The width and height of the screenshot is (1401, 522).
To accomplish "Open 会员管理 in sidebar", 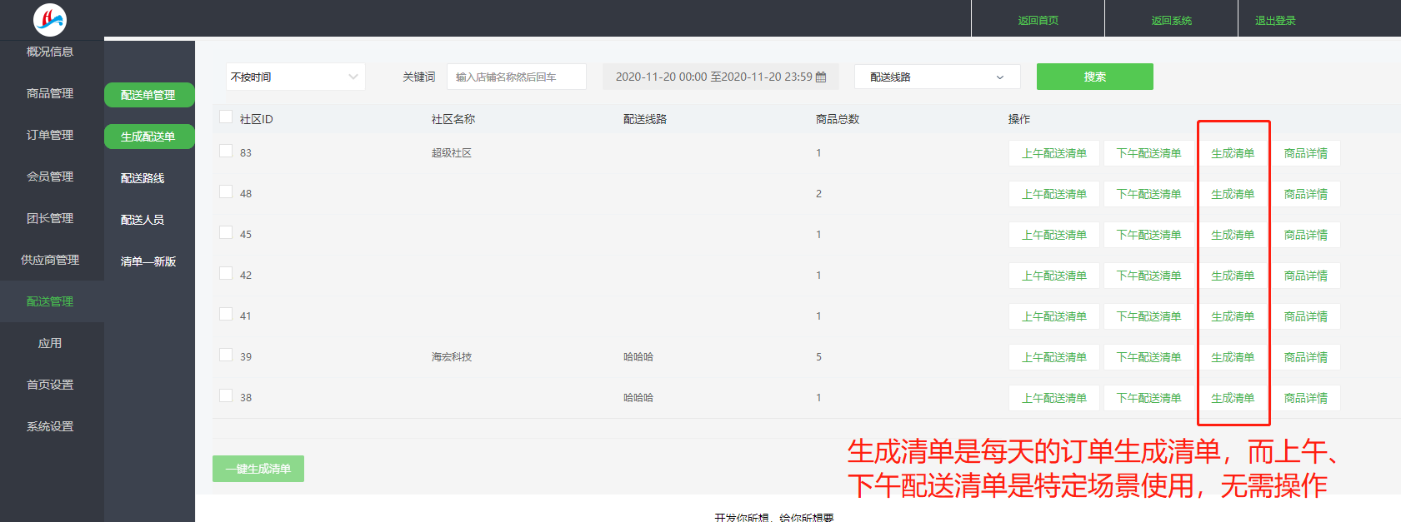I will tap(50, 176).
